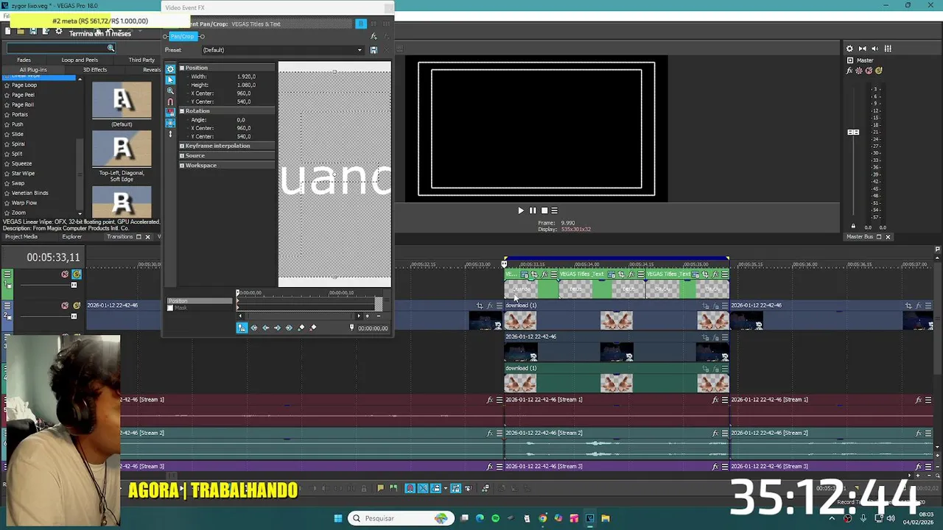Adjust the Master volume fader
Viewport: 943px width, 530px height.
853,132
